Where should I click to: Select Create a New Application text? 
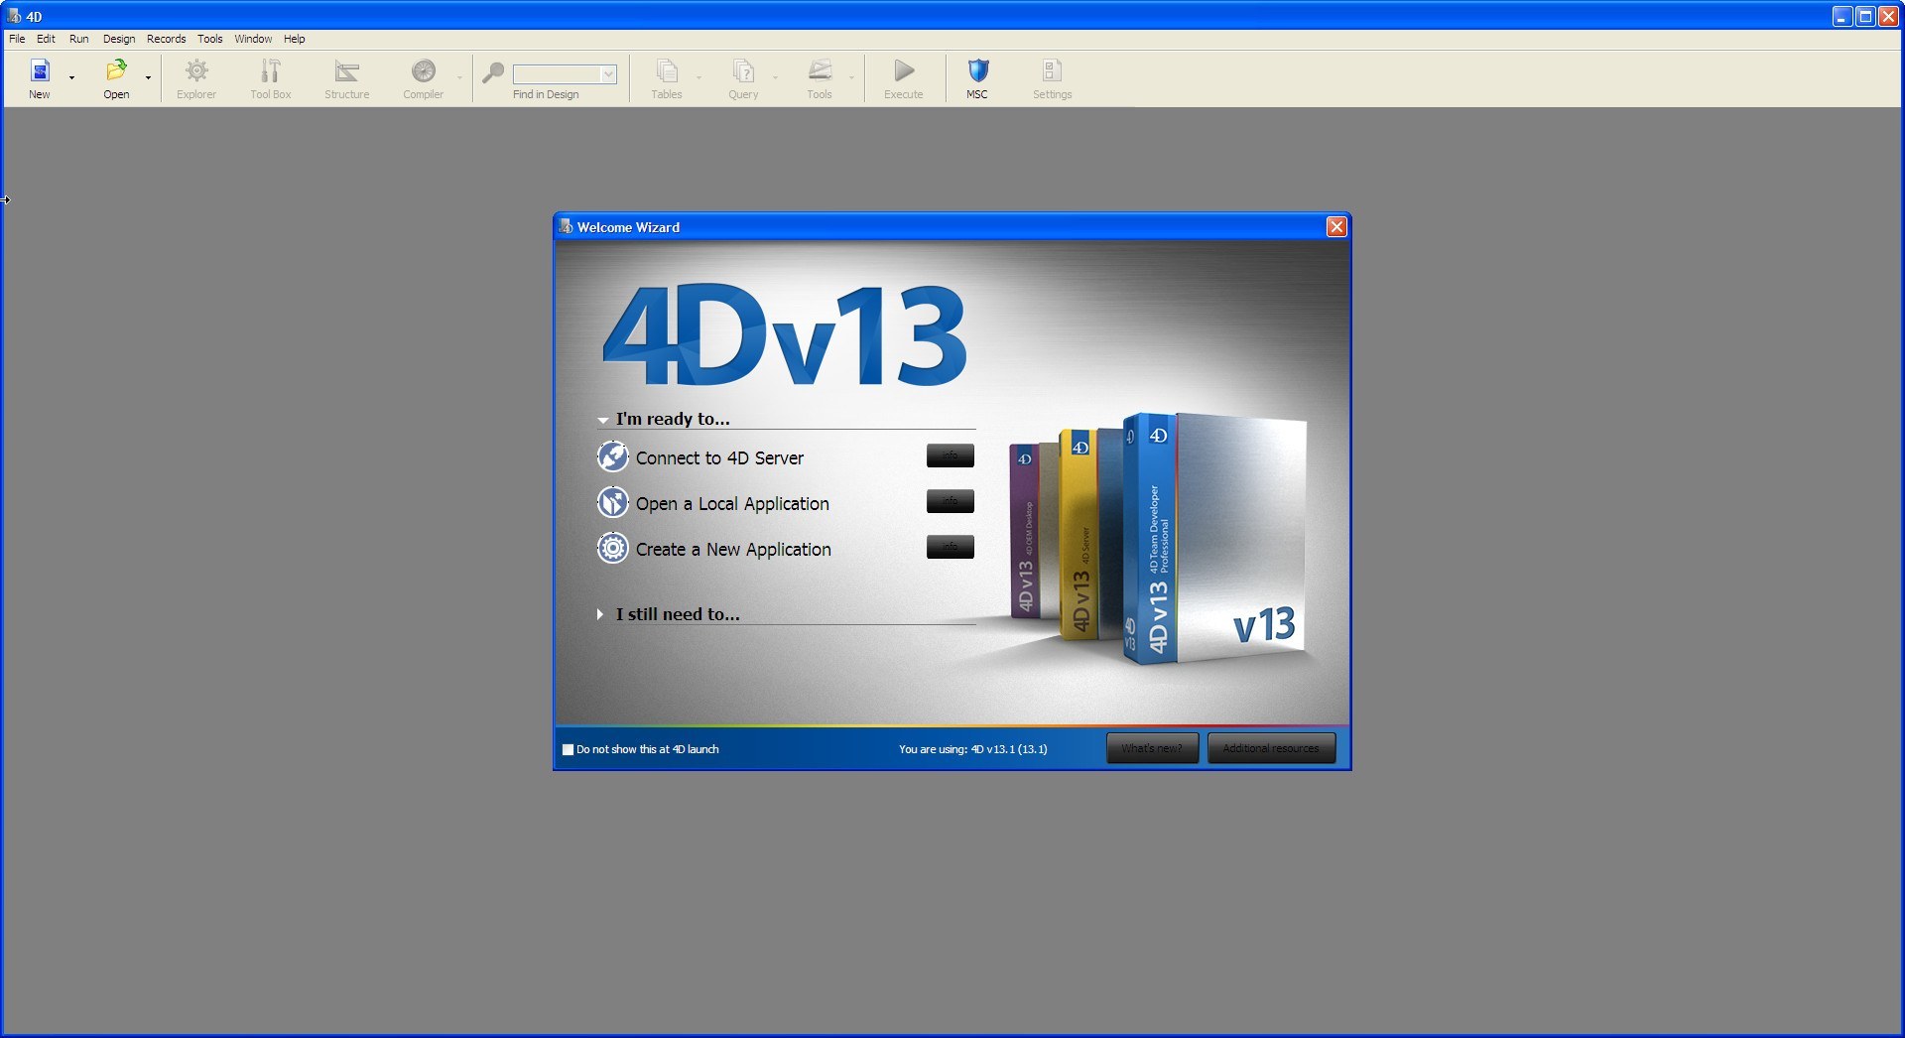tap(733, 549)
